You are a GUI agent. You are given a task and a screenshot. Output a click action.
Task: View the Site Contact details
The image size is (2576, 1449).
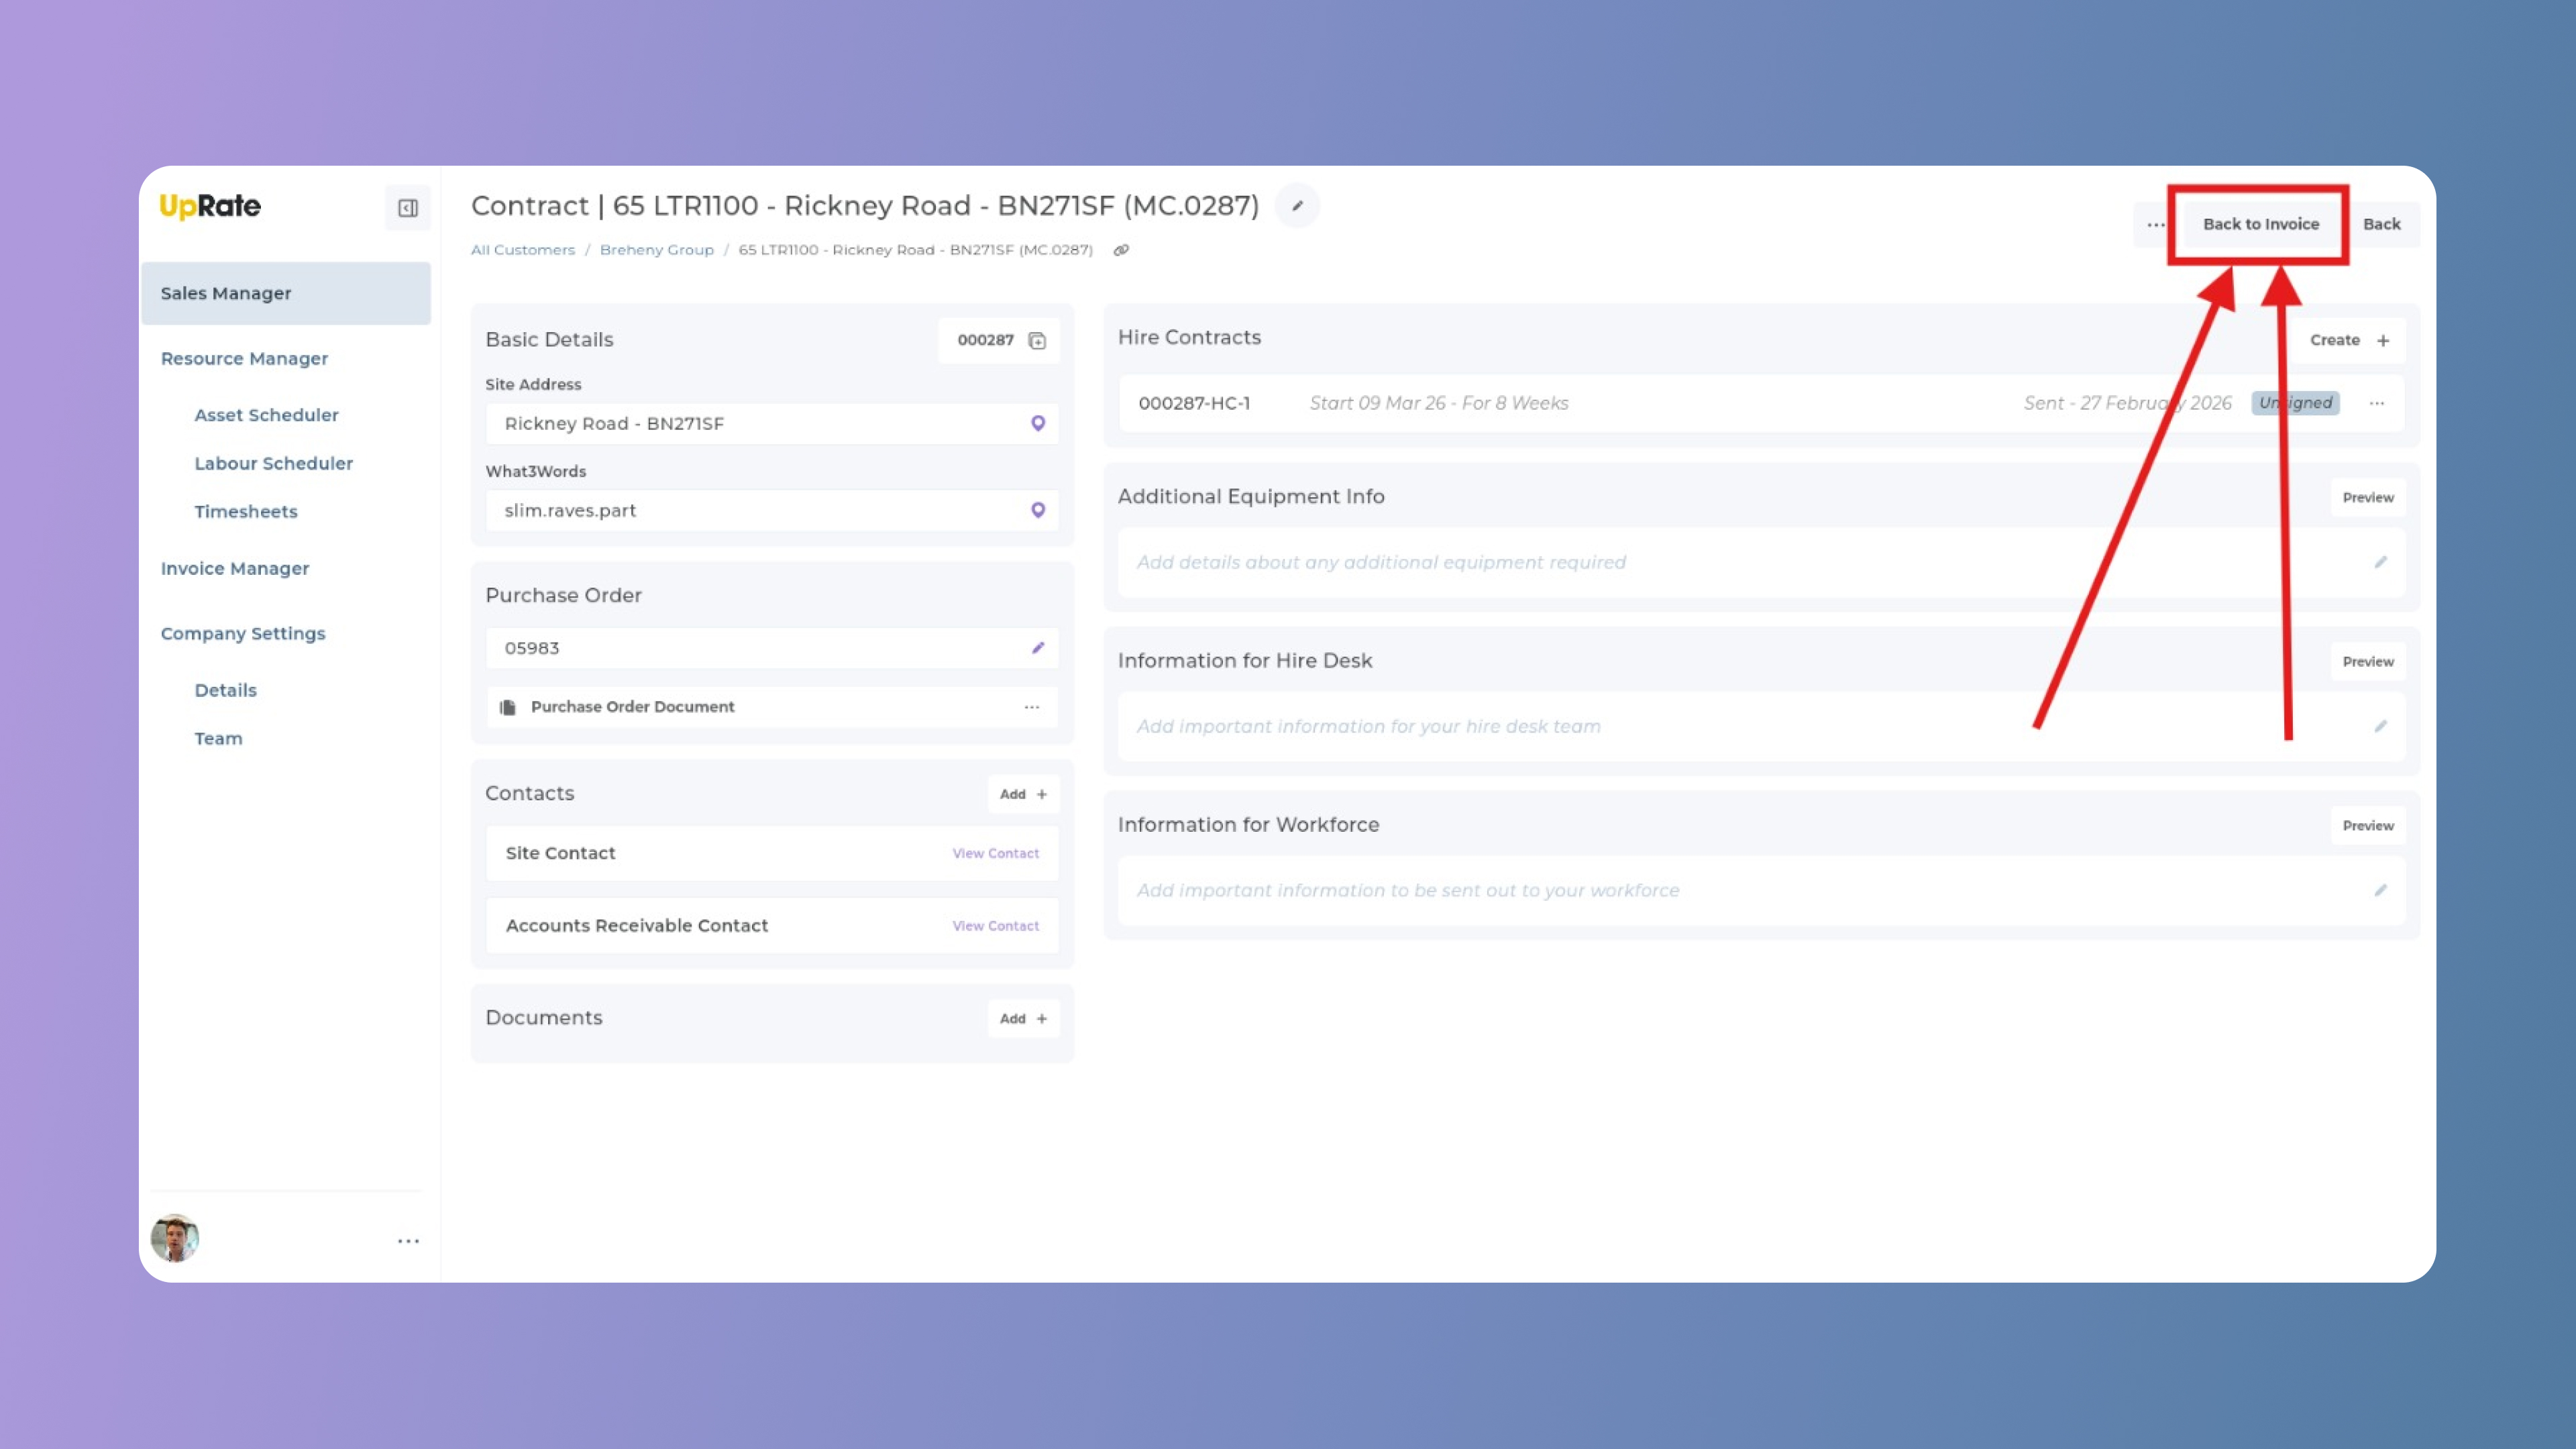click(x=995, y=853)
